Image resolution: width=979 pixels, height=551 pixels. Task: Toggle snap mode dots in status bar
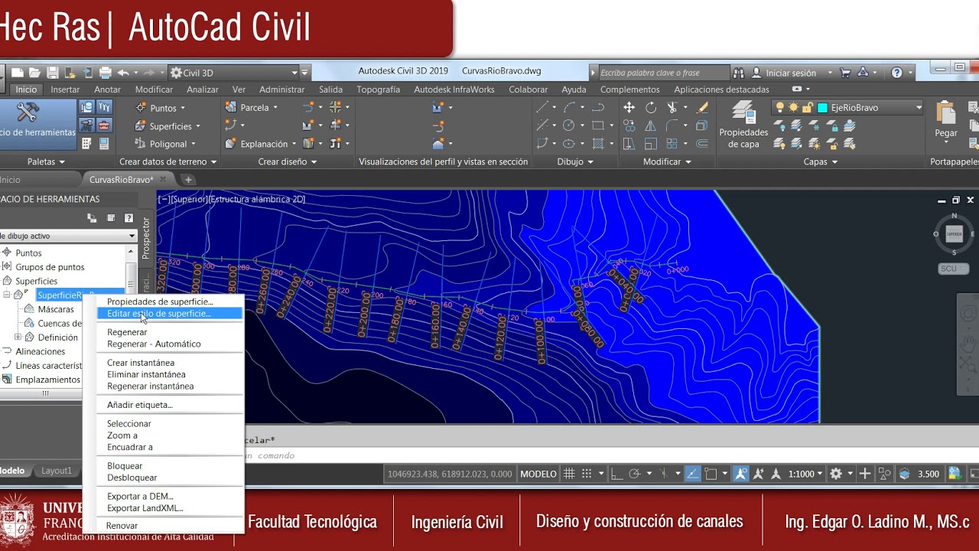point(587,474)
